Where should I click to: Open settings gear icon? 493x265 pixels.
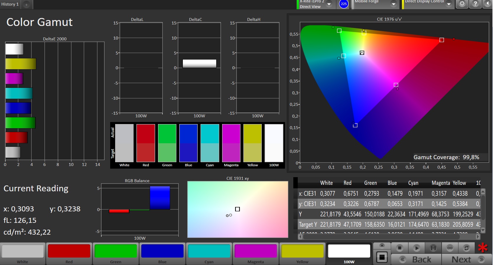pos(462,4)
